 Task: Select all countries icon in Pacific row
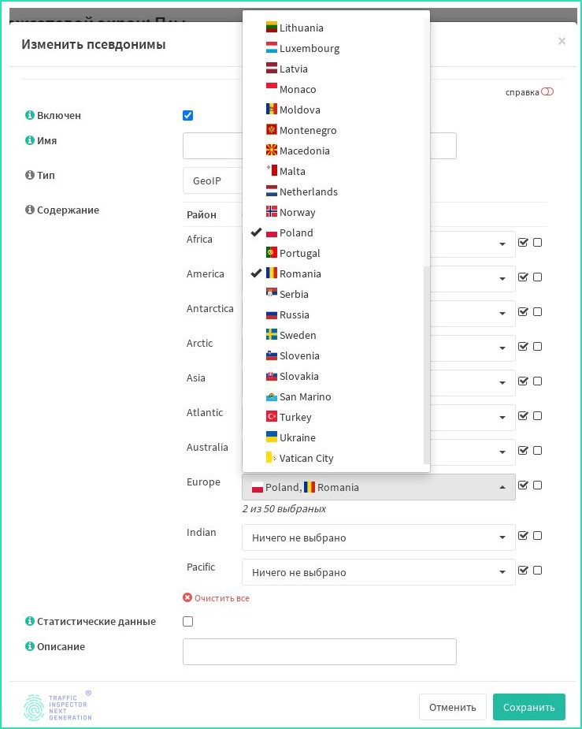523,570
